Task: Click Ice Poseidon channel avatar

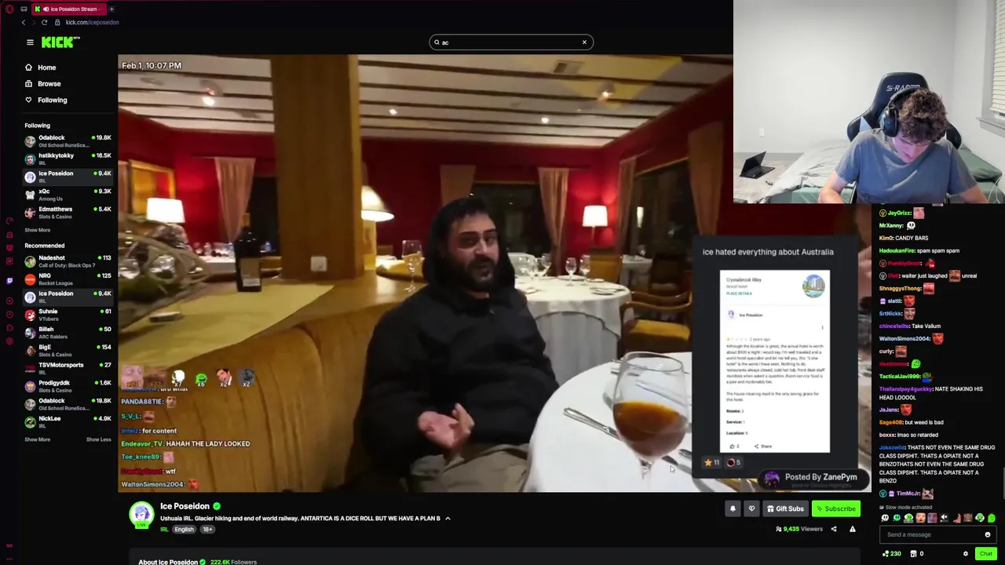Action: point(141,516)
